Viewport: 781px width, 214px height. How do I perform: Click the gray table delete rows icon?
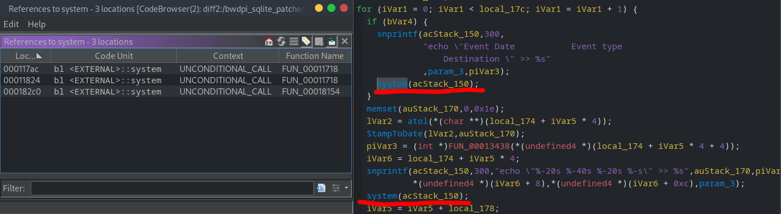coord(319,42)
